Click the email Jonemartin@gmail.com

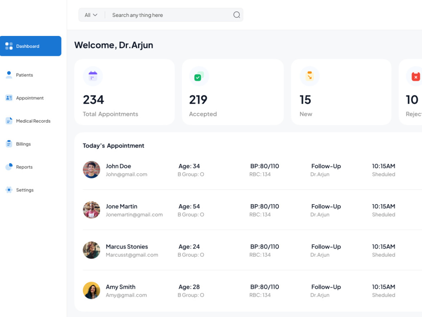[134, 215]
